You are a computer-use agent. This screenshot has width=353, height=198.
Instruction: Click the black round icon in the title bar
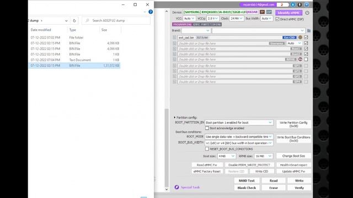pyautogui.click(x=299, y=5)
